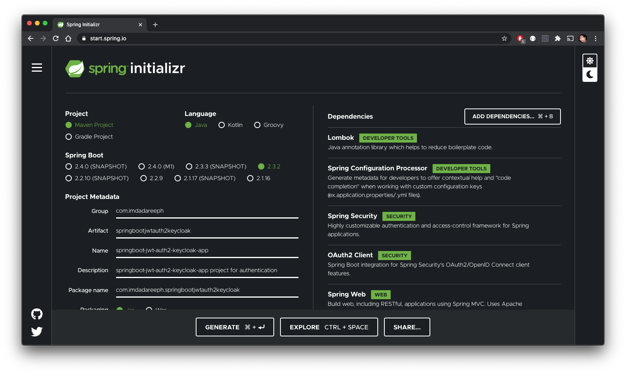Switch to light theme with sun icon
Viewport: 626px width, 374px height.
pos(590,61)
